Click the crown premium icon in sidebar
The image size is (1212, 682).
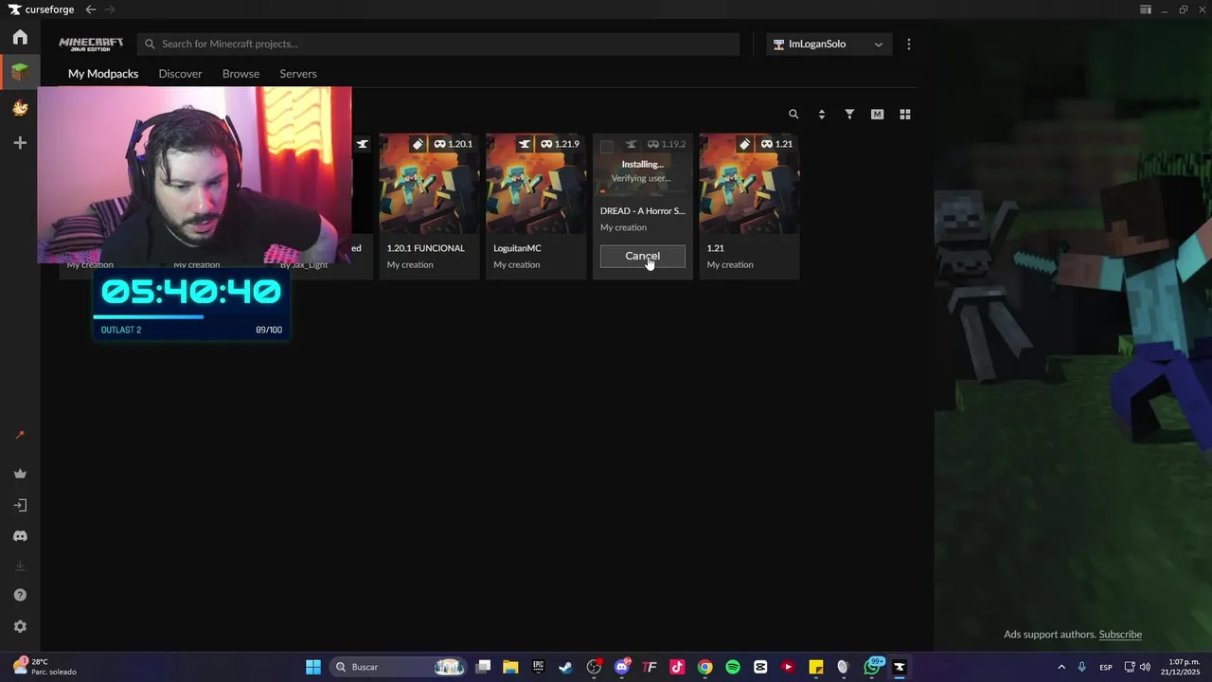pos(20,474)
